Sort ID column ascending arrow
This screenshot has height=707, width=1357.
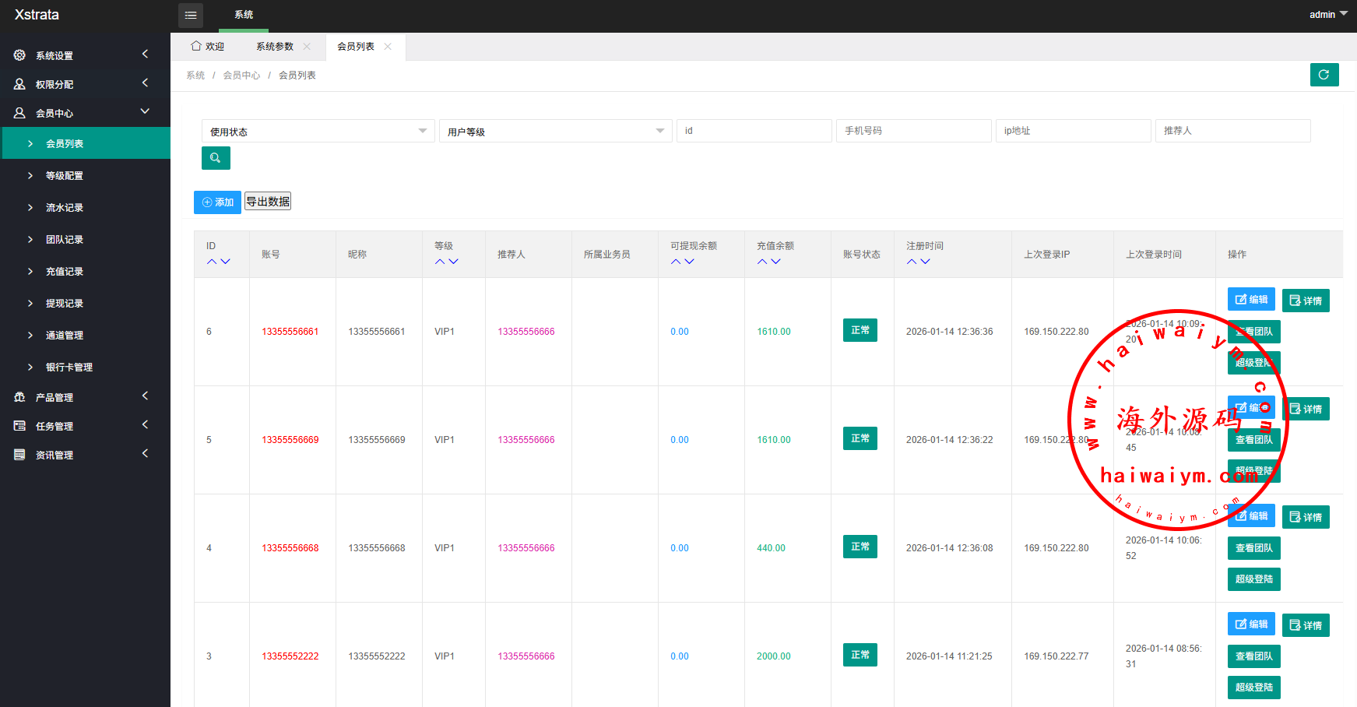tap(212, 262)
